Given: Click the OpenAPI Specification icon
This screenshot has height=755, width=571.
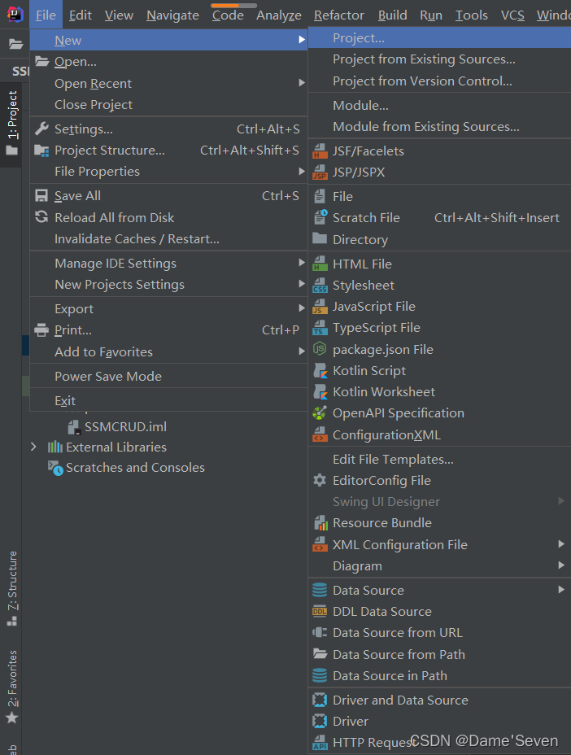Looking at the screenshot, I should tap(320, 413).
